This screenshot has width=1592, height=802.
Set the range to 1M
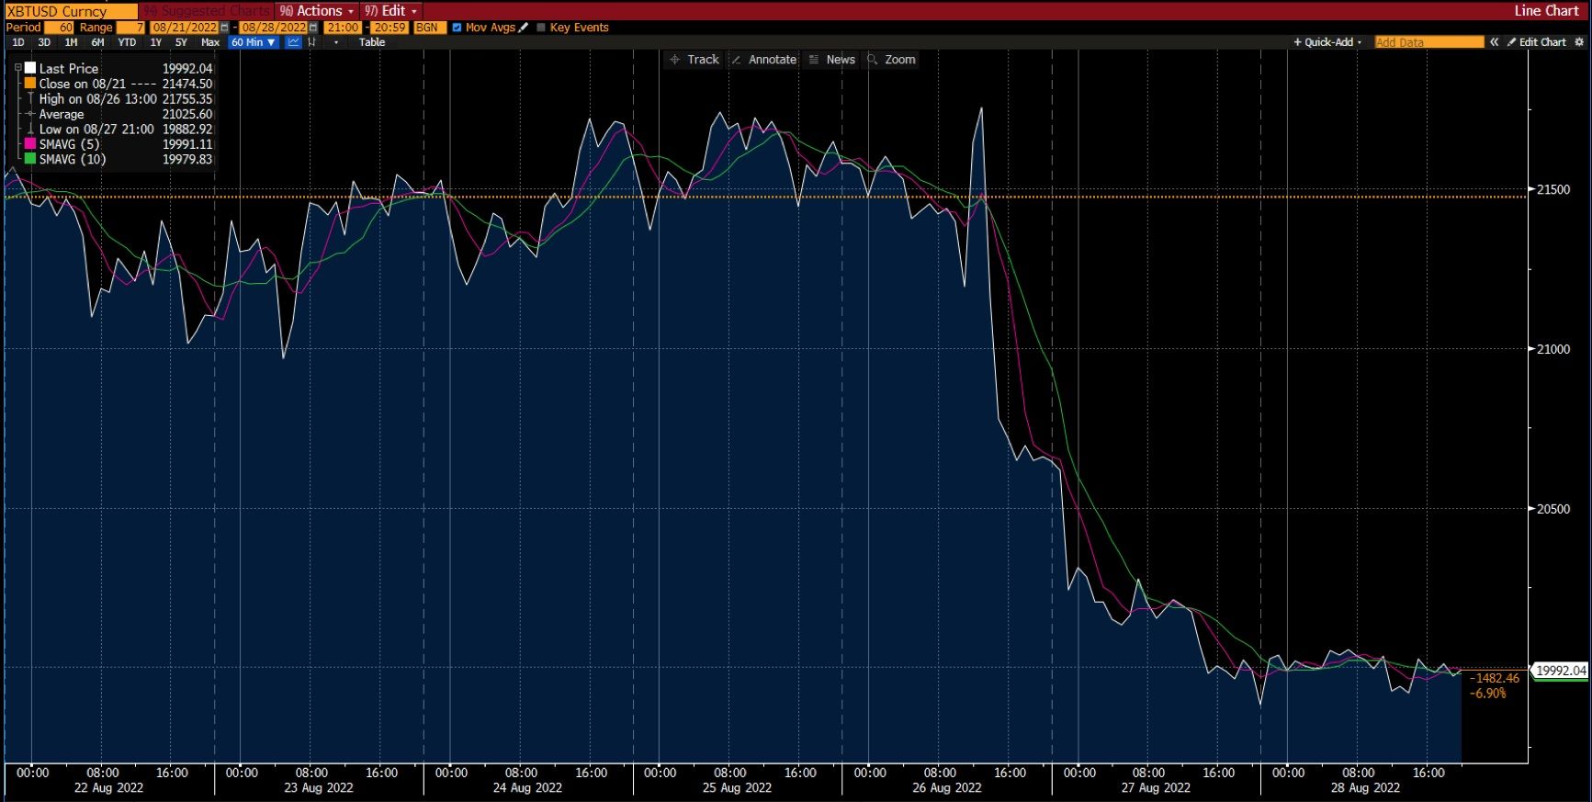(71, 42)
